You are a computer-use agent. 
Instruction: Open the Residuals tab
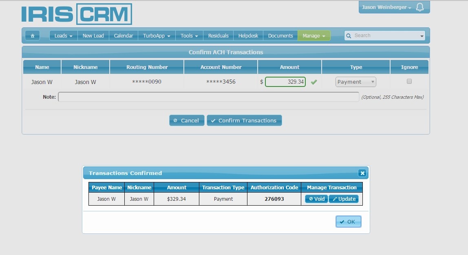pyautogui.click(x=218, y=36)
